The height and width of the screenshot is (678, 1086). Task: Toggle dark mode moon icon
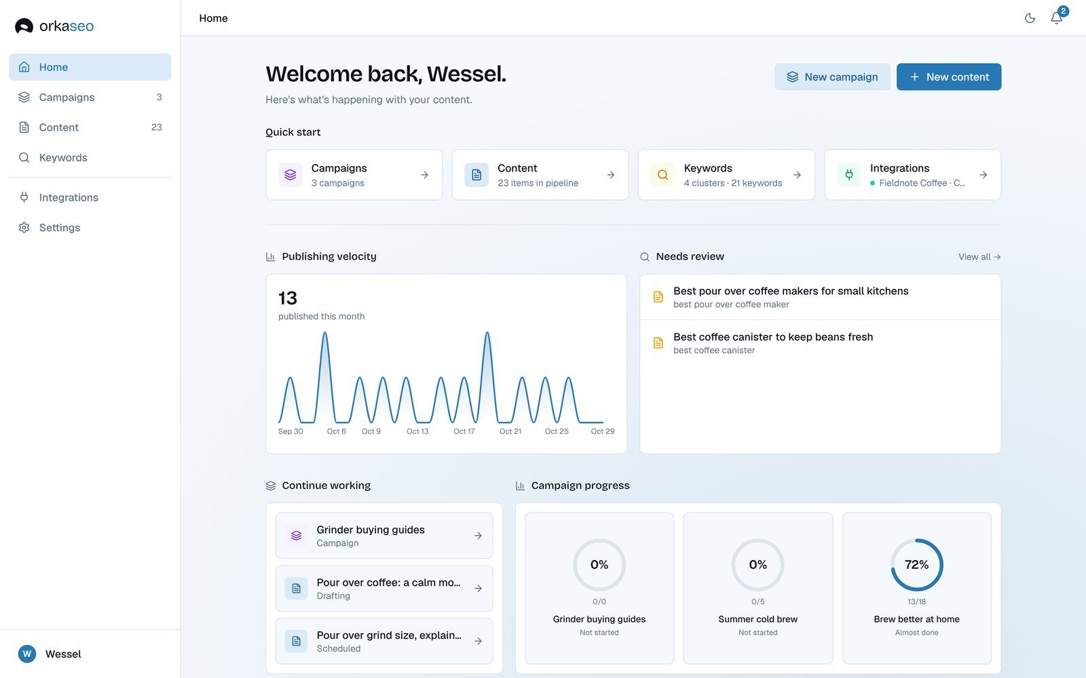1030,18
